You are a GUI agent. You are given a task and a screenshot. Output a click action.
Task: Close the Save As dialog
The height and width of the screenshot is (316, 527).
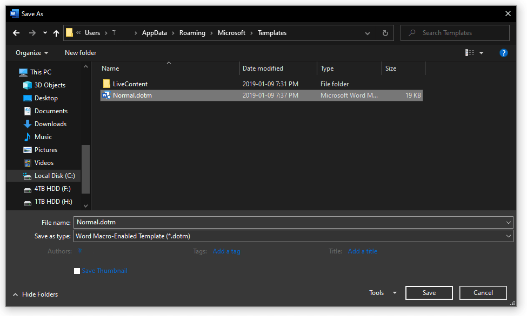click(x=508, y=14)
